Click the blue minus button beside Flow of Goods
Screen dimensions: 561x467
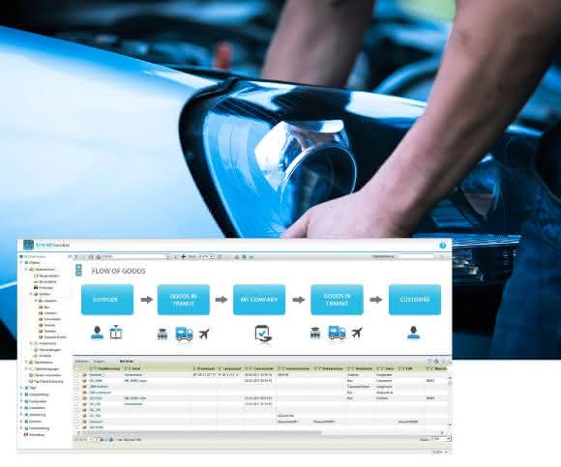pos(78,274)
